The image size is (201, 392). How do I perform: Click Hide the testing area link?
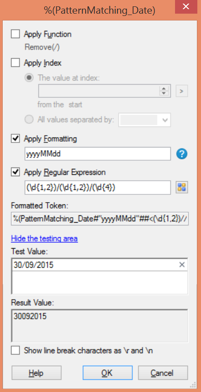click(x=44, y=239)
